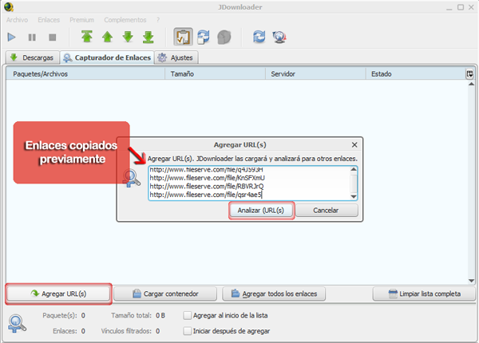The image size is (479, 343).
Task: Open column chooser icon at table corner
Action: (x=470, y=74)
